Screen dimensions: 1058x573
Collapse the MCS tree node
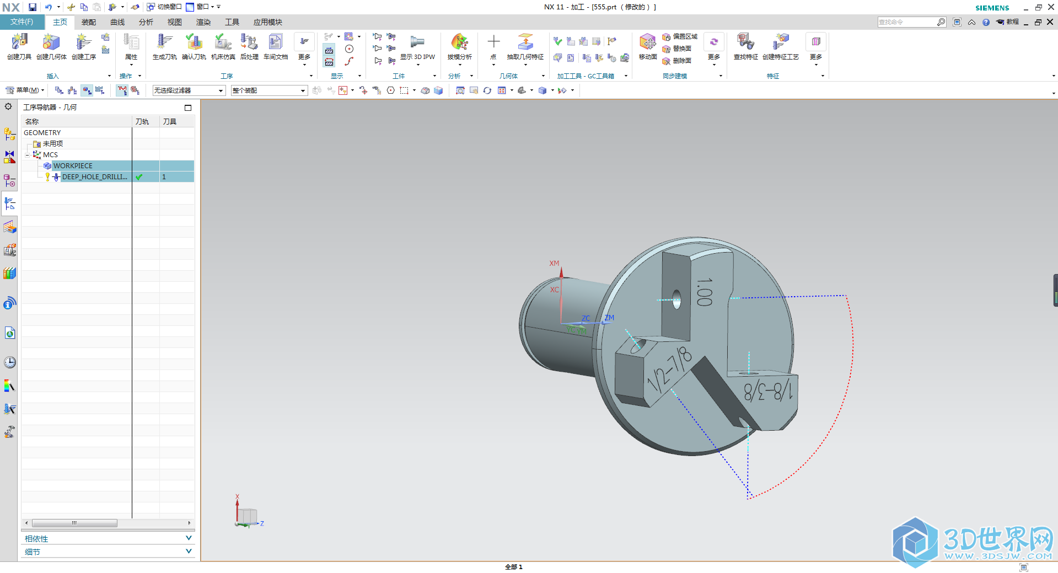click(28, 155)
